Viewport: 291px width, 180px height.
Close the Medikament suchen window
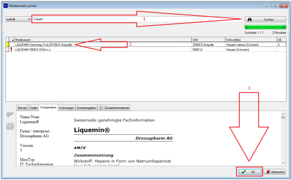click(x=284, y=6)
